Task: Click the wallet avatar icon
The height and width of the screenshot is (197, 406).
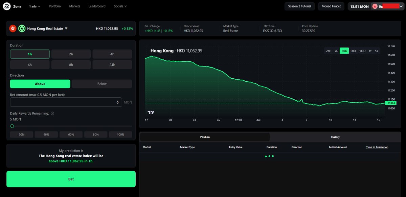Action: click(x=375, y=6)
